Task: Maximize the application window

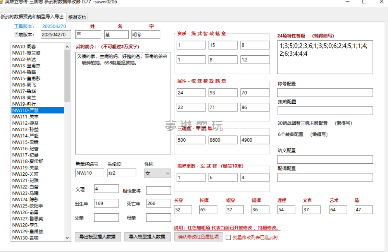Action: coord(364,2)
